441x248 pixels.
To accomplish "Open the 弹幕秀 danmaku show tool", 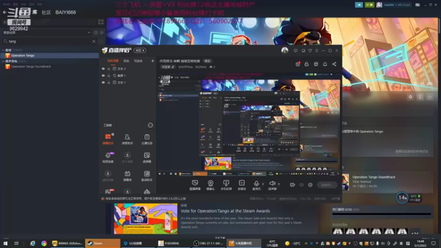I will 127,176.
